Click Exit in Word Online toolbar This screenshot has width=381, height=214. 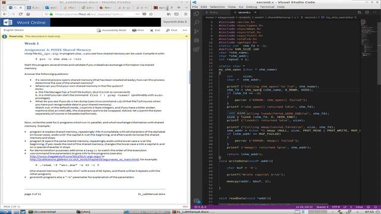[155, 30]
